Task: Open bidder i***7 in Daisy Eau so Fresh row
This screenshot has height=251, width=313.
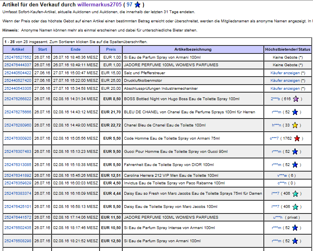Action: [275, 194]
